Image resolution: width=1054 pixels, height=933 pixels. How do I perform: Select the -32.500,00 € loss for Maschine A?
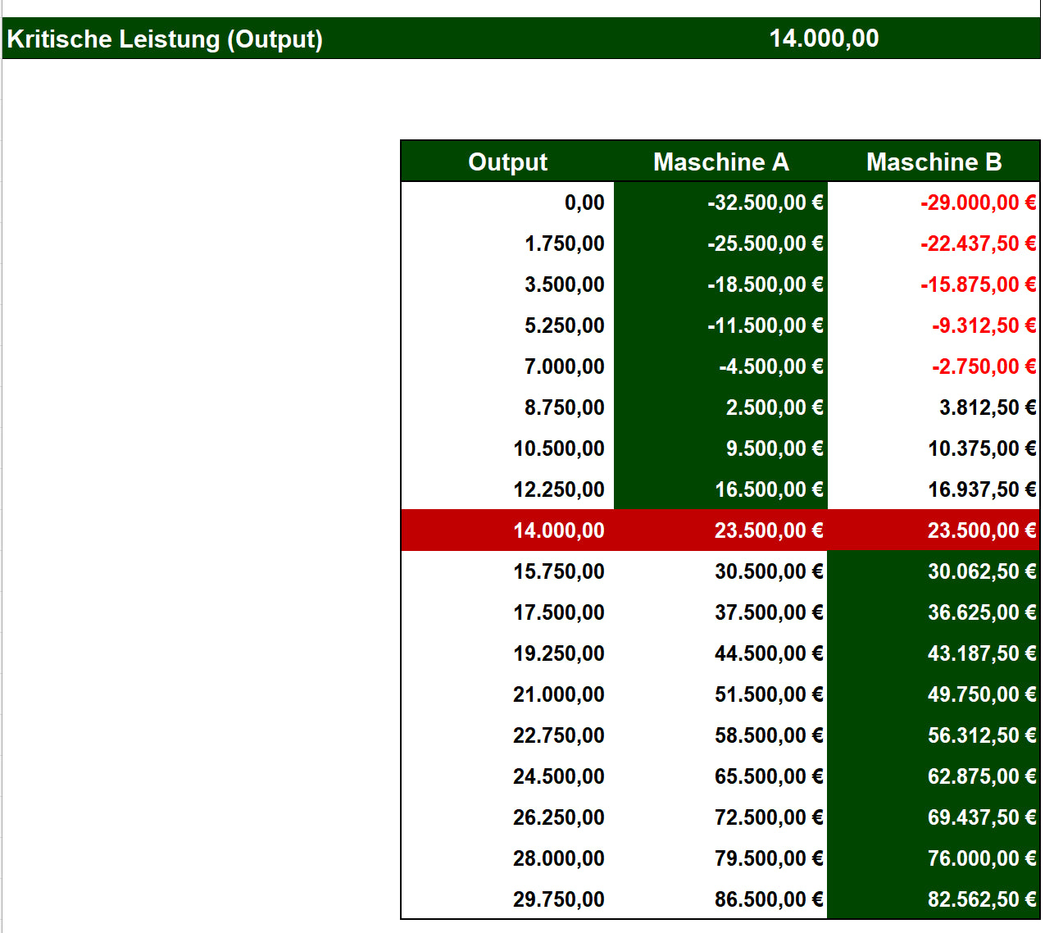762,203
